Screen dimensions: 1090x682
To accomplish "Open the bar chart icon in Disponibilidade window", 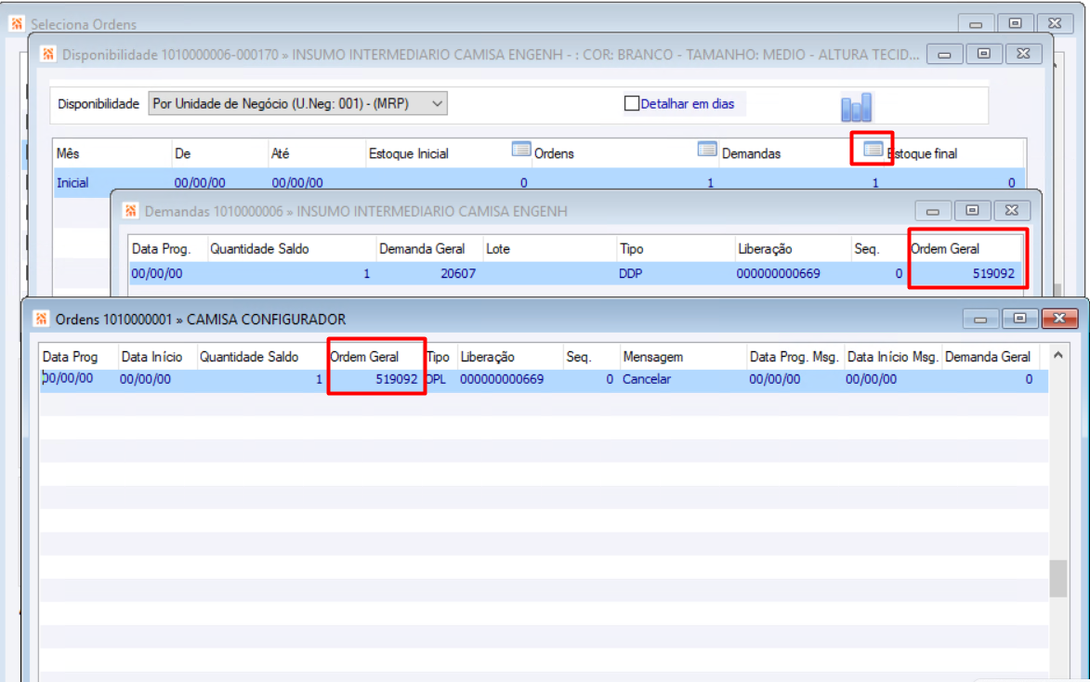I will (x=857, y=108).
